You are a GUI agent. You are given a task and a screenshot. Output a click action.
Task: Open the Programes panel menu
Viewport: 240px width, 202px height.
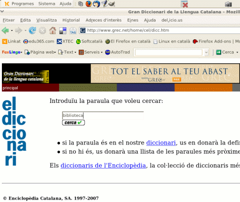click(23, 4)
